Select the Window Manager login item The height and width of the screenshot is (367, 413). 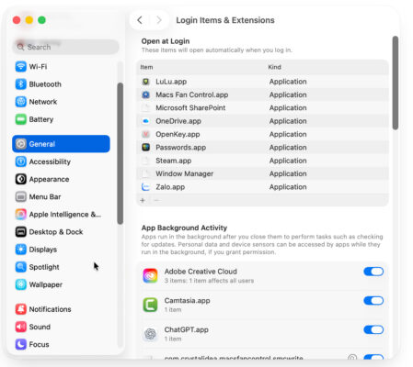[x=262, y=173]
